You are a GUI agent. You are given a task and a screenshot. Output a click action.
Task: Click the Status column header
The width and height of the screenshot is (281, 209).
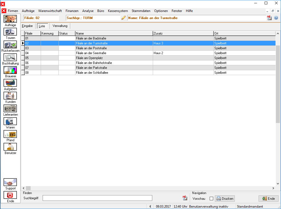67,33
